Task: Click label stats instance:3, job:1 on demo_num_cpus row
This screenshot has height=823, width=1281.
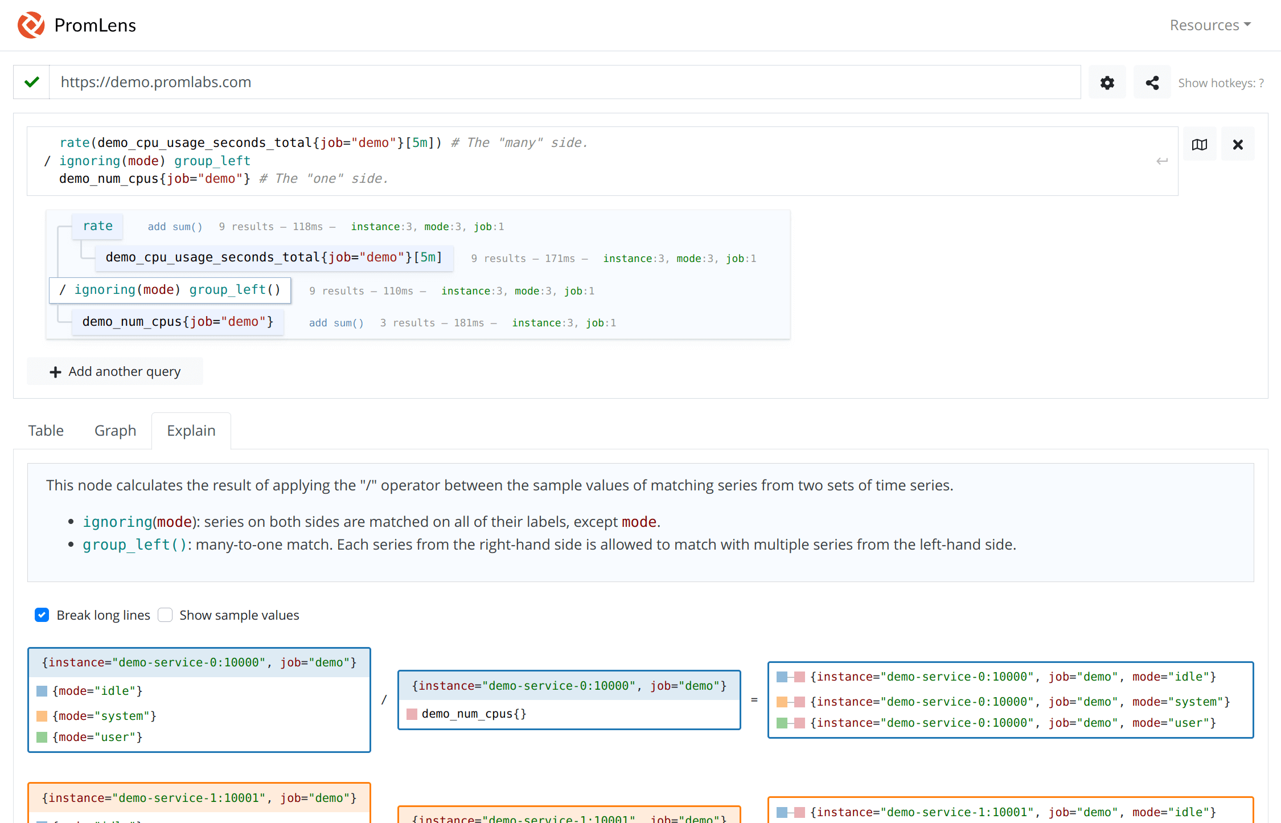Action: click(564, 323)
